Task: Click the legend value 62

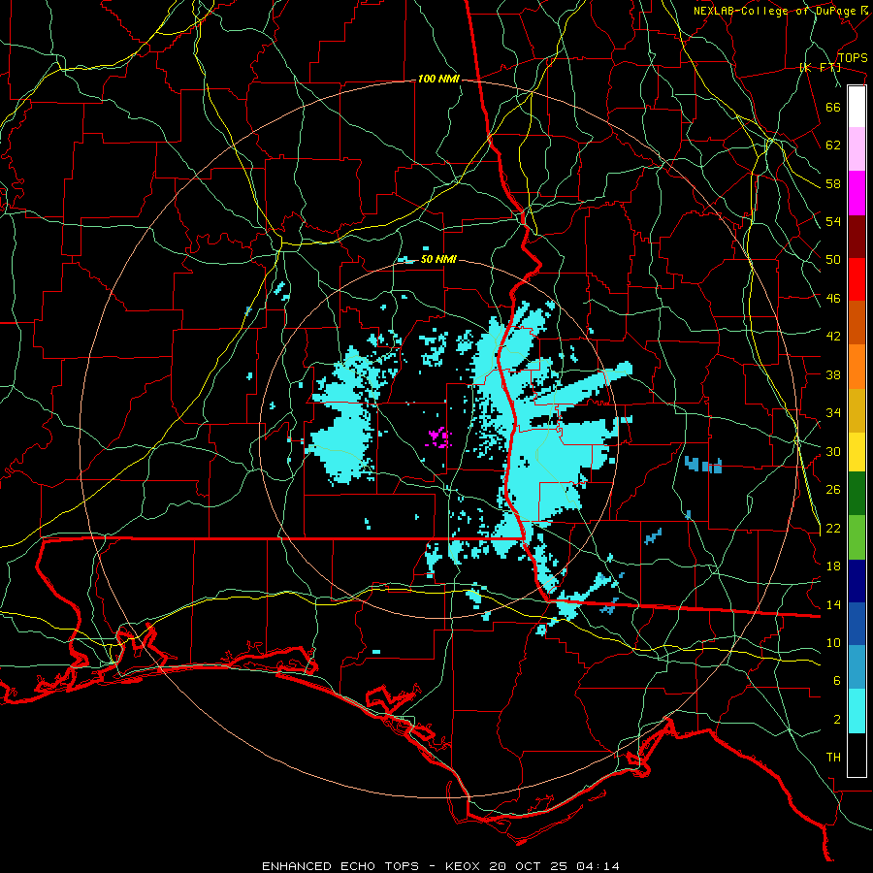Action: (x=833, y=145)
